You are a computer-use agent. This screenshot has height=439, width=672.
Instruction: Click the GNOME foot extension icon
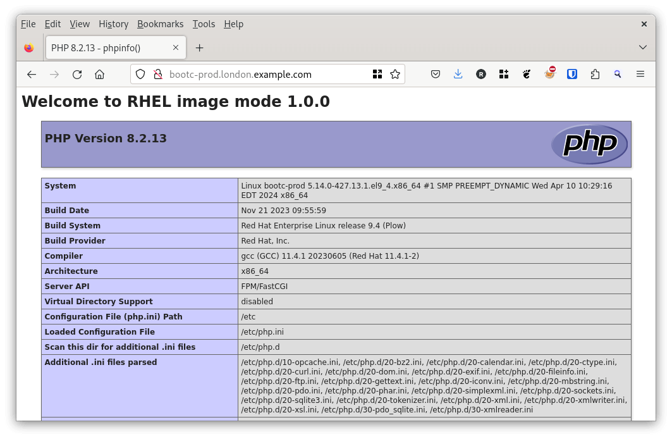pyautogui.click(x=527, y=74)
